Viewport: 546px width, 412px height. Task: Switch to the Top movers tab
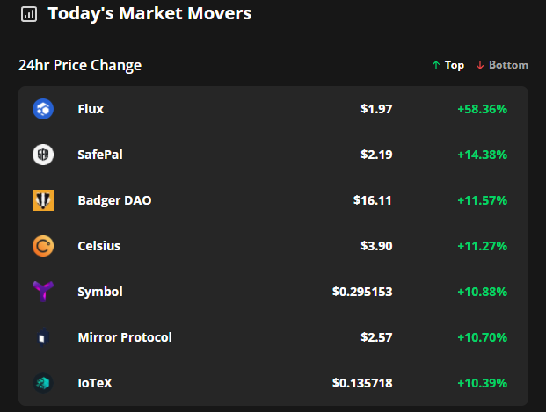[x=448, y=65]
